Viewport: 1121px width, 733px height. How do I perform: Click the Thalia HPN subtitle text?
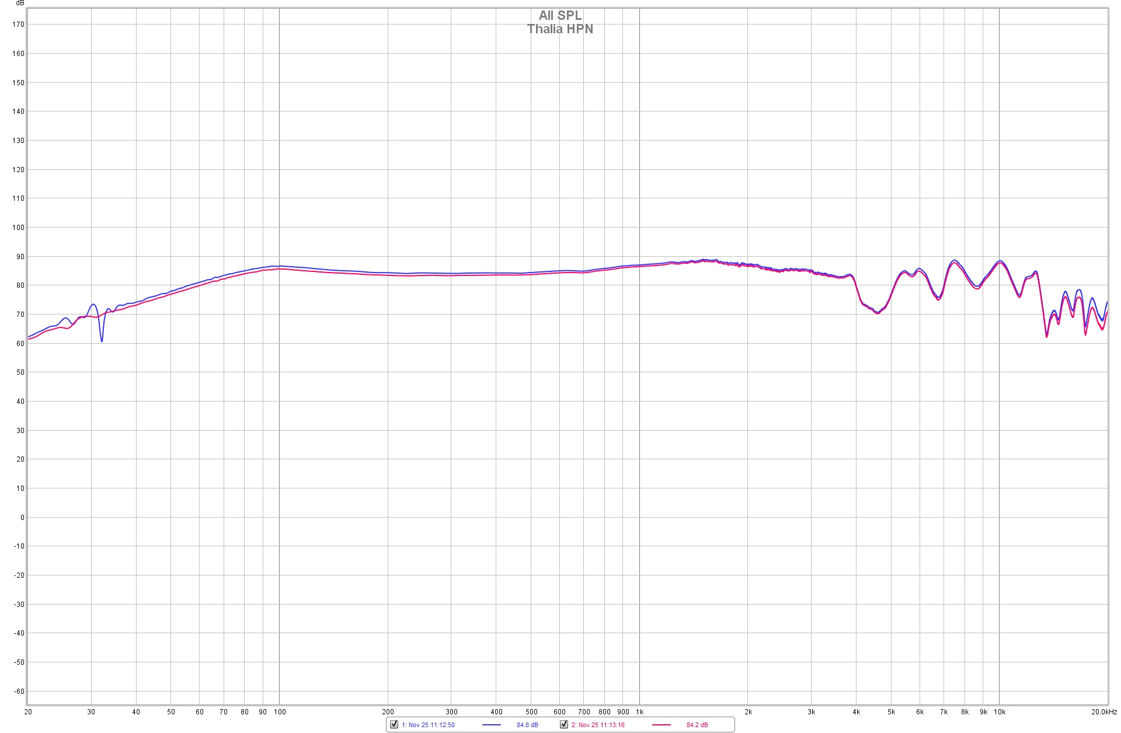pos(560,29)
